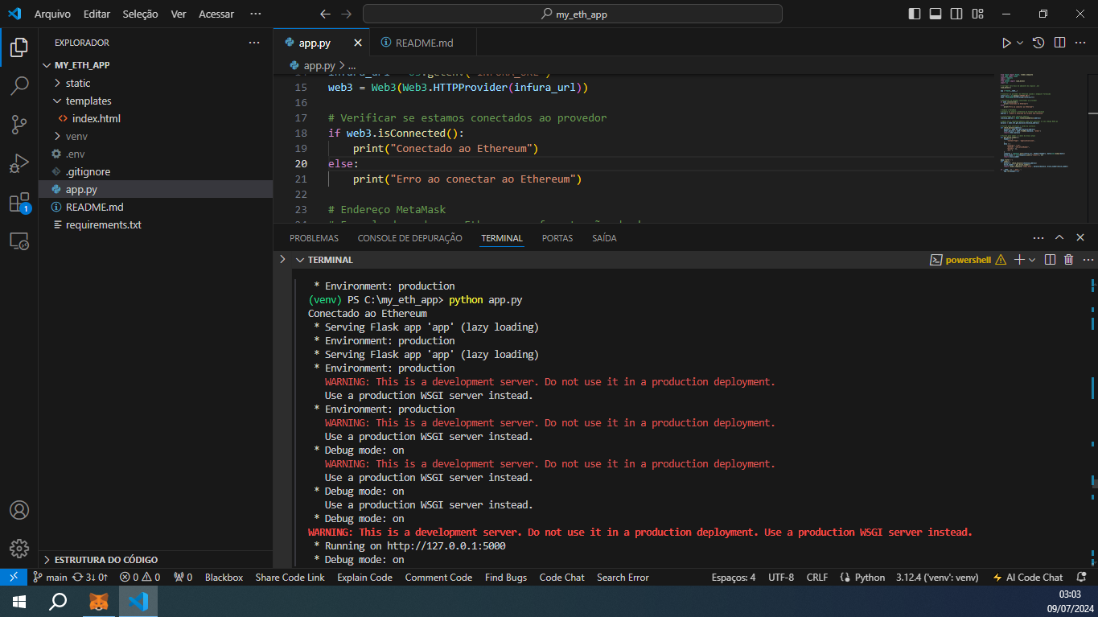Screen dimensions: 1098x617
Task: Switch to the Saída panel tab
Action: 604,238
